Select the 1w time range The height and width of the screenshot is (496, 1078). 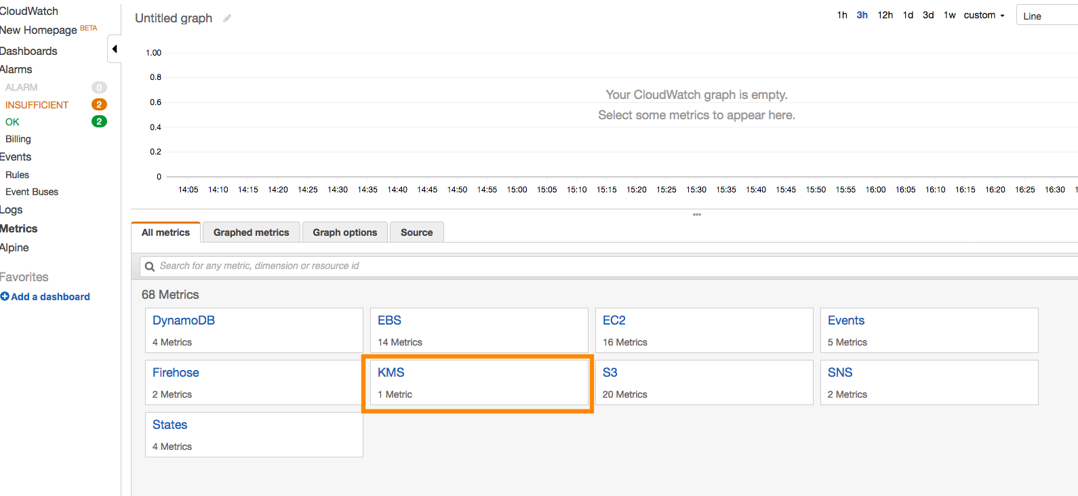(x=950, y=15)
